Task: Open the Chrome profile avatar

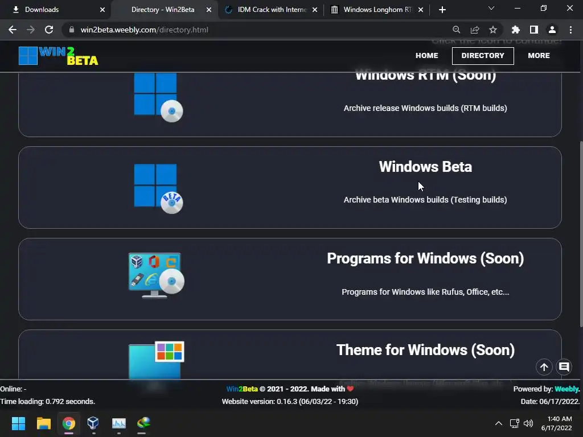Action: coord(552,30)
